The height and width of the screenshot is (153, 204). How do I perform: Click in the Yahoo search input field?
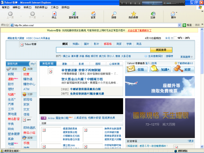tap(103, 50)
